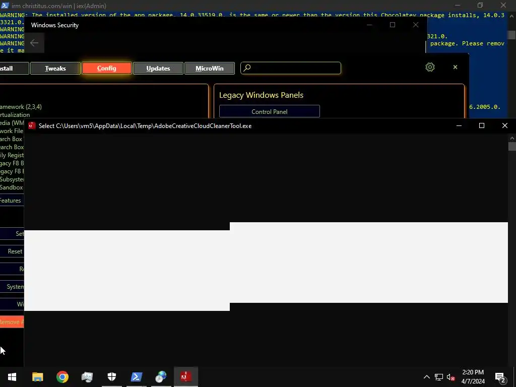The height and width of the screenshot is (387, 516).
Task: Switch to Windows Security shield in taskbar
Action: 111,377
